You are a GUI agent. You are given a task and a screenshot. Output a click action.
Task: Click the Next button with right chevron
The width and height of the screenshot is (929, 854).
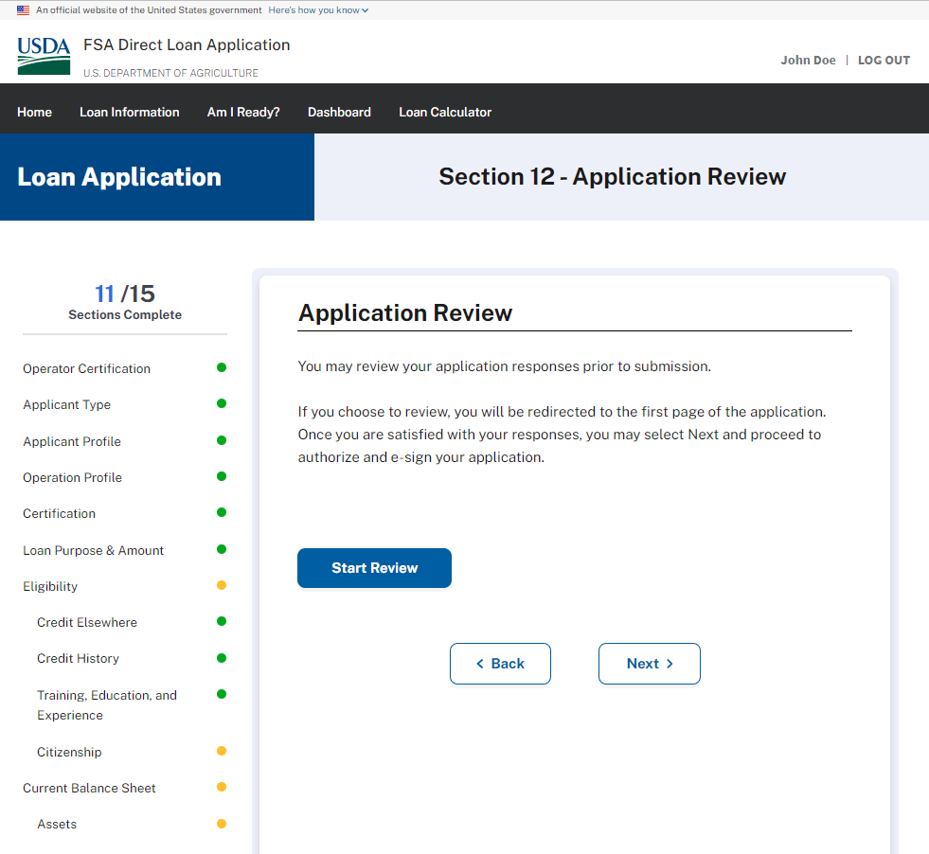650,664
